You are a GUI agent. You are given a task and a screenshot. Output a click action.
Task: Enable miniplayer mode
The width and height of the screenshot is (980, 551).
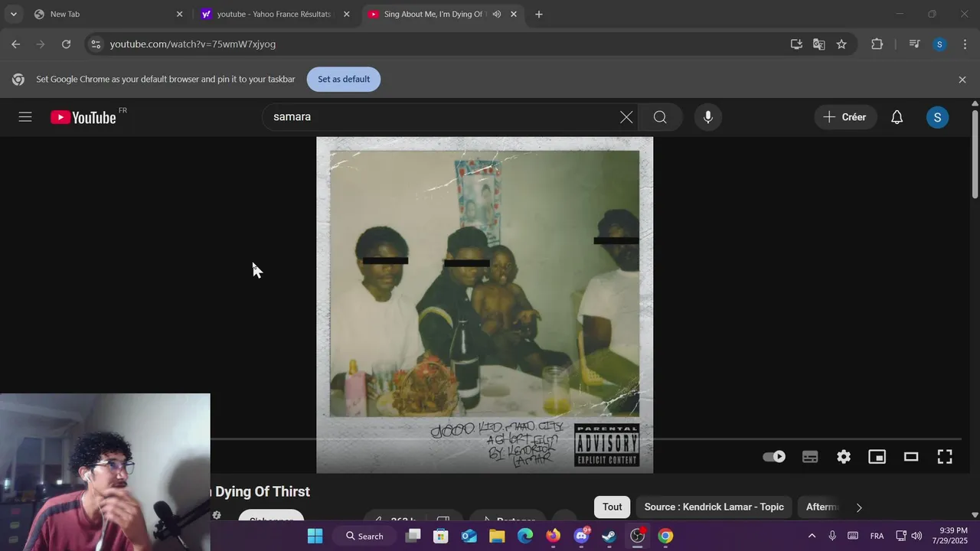pyautogui.click(x=877, y=457)
